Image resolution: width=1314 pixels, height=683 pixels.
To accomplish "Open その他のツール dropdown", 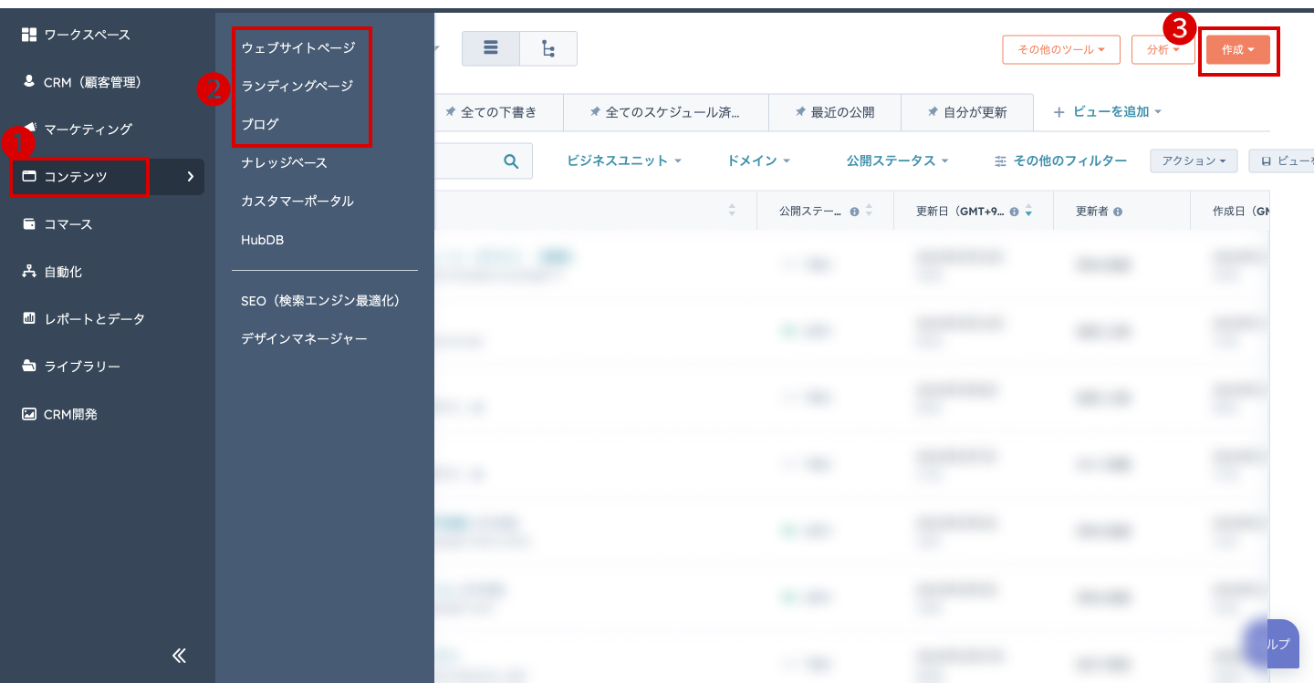I will click(x=1061, y=49).
